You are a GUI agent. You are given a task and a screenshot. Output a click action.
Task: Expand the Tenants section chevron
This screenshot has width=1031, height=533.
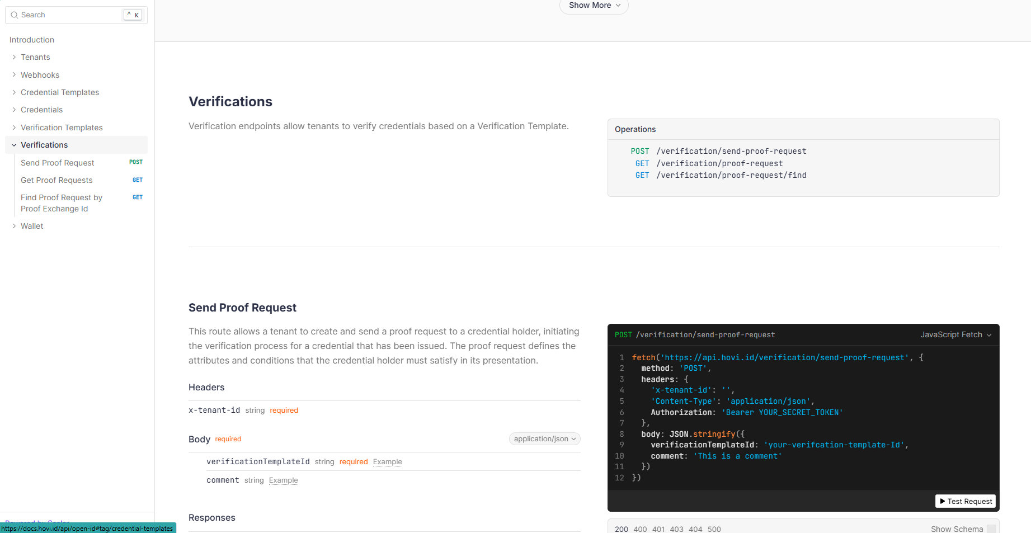(14, 57)
